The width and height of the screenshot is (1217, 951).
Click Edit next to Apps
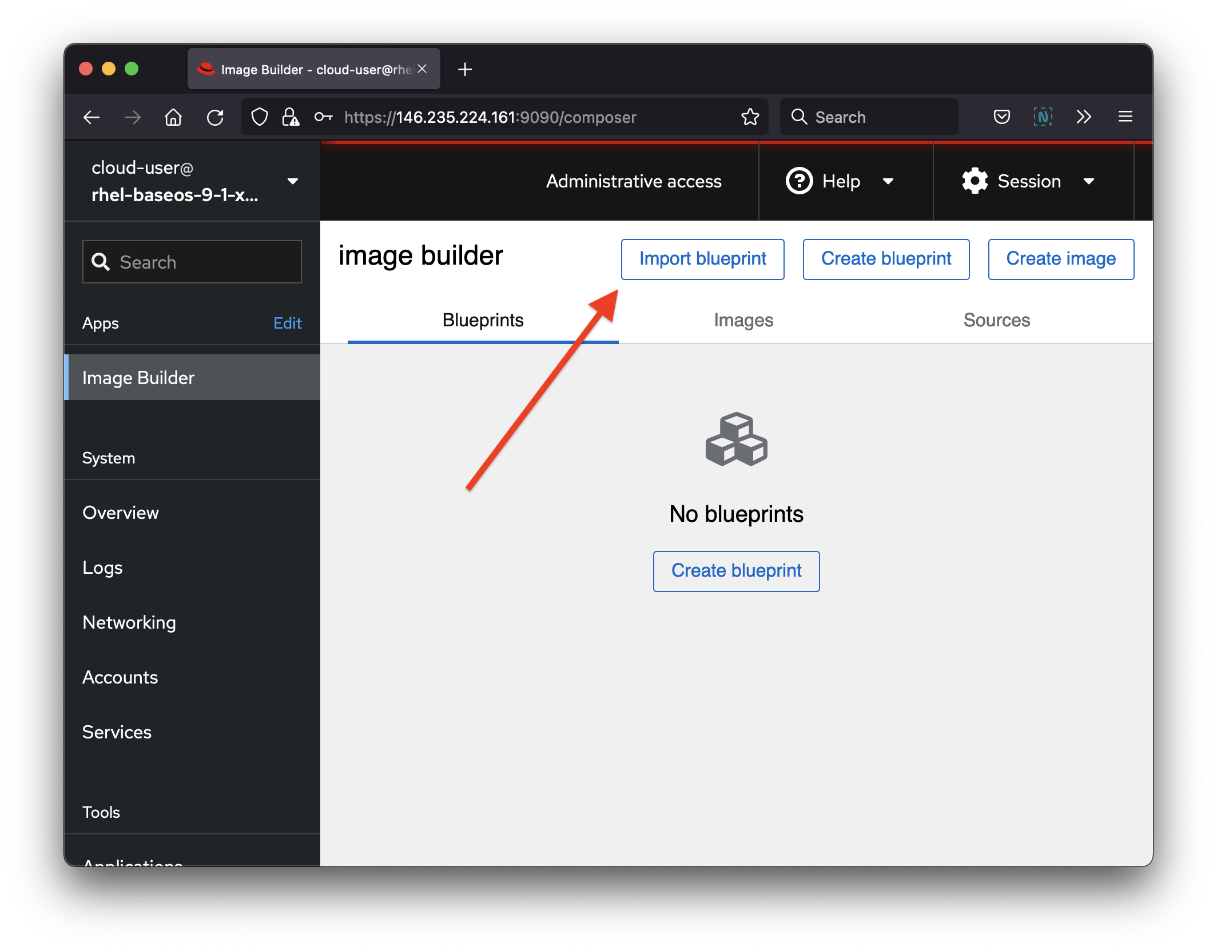[x=287, y=323]
